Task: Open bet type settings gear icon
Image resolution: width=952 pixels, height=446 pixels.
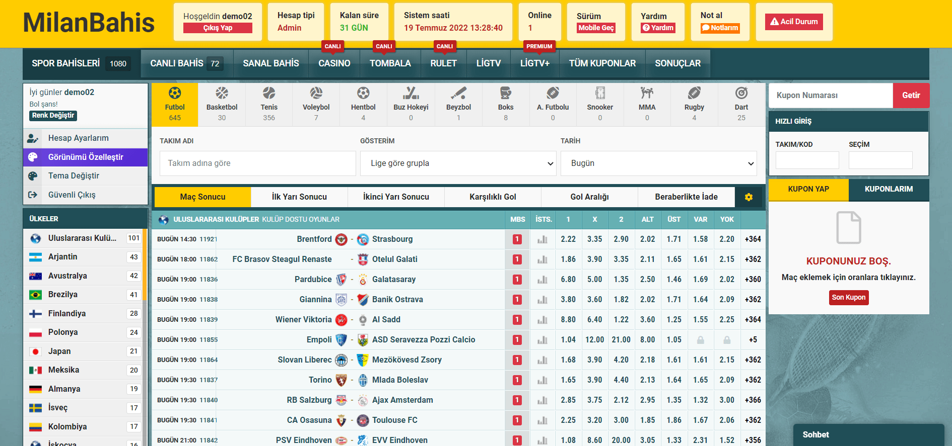Action: 749,197
